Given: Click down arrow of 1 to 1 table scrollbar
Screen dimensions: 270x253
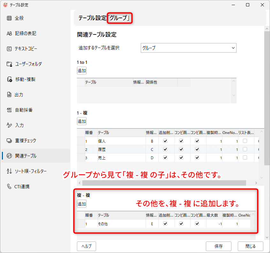Looking at the screenshot, I should pos(234,95).
